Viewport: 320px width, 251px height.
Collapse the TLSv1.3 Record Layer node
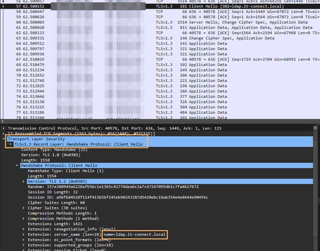(11, 144)
